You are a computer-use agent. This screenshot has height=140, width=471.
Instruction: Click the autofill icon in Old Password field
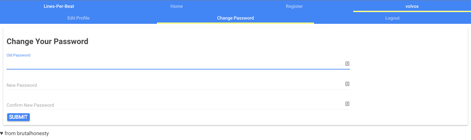pos(347,64)
